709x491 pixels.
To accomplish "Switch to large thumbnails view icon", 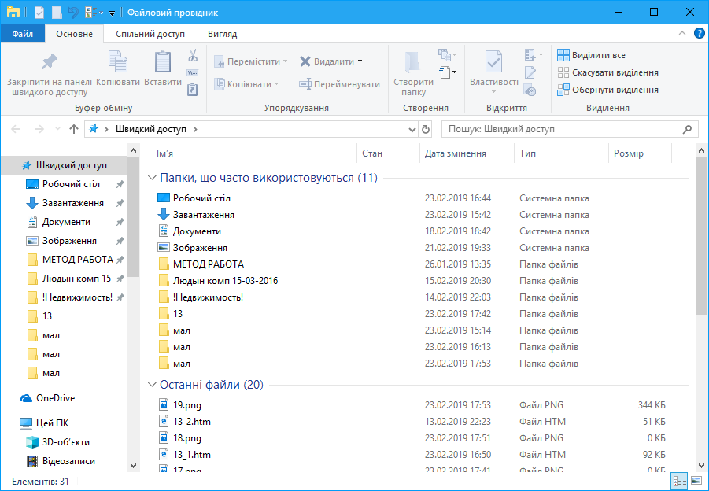I will 696,481.
